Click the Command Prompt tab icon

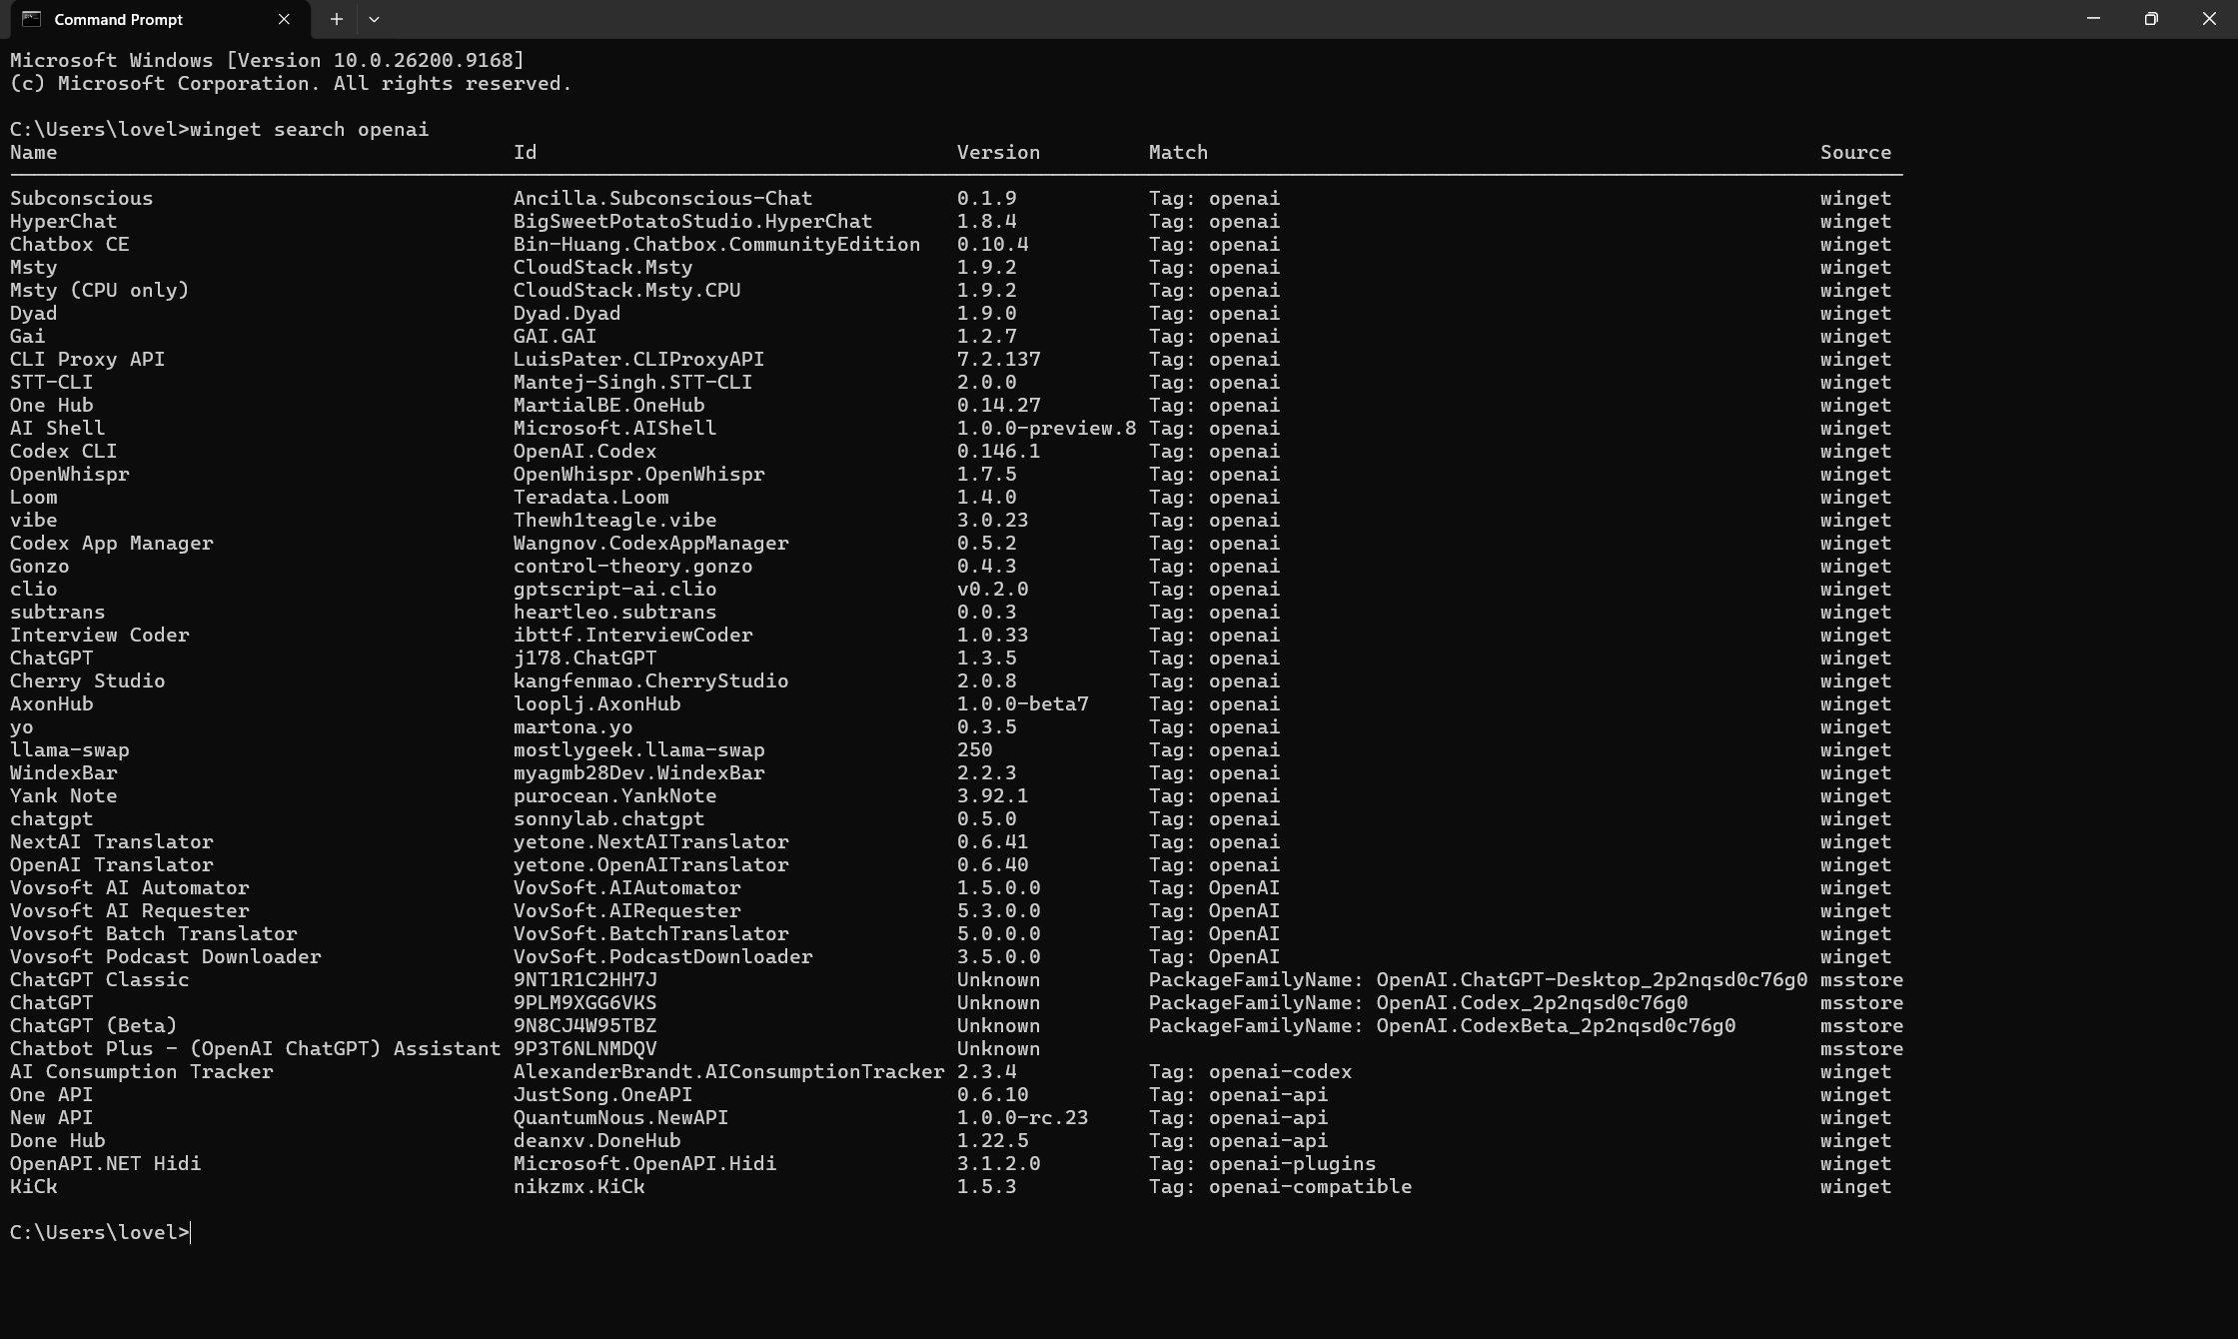(x=32, y=19)
